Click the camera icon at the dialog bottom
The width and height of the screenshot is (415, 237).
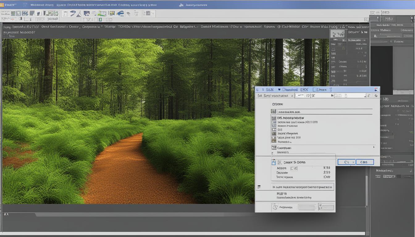pos(275,207)
